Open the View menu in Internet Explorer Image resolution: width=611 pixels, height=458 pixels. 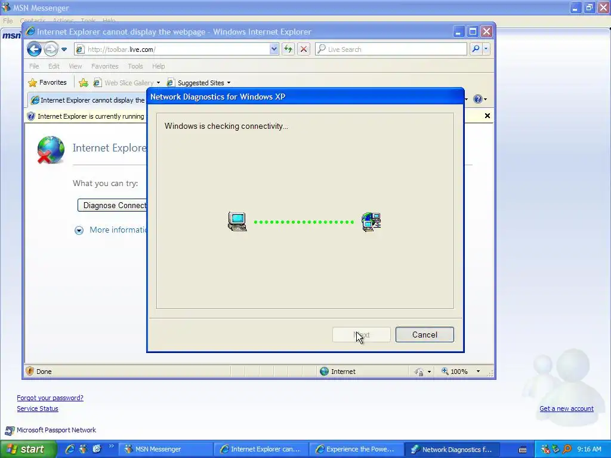75,66
